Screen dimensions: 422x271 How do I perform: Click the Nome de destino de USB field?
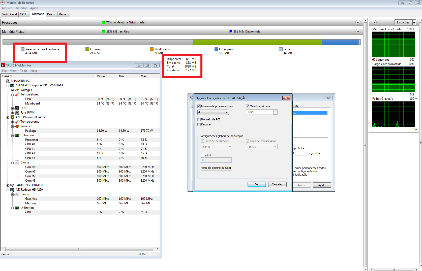216,173
